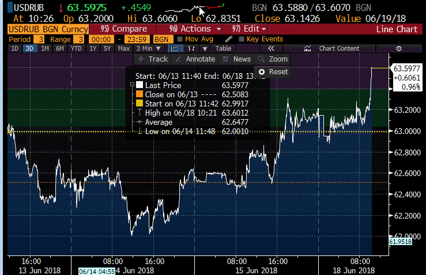Activate the Track crosshair tool
The height and width of the screenshot is (275, 426).
point(153,59)
